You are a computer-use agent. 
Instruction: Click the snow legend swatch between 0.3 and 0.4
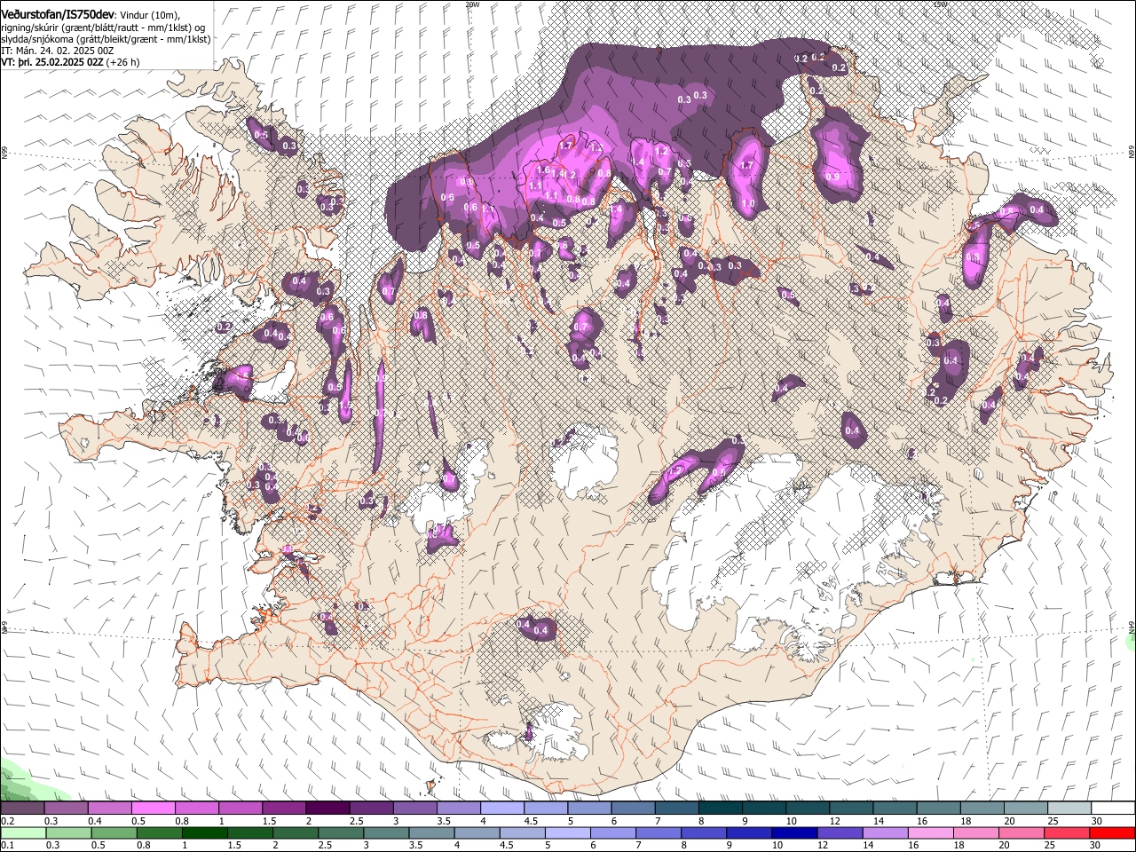click(x=67, y=809)
